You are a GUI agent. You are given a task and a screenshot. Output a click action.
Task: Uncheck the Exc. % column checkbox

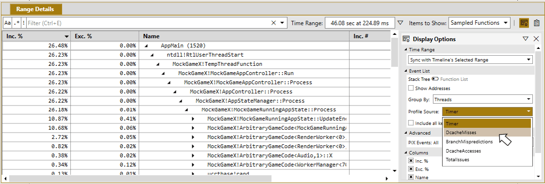click(x=411, y=169)
